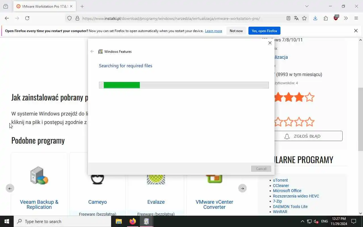Open File Explorer from taskbar
This screenshot has height=227, width=363.
(119, 221)
